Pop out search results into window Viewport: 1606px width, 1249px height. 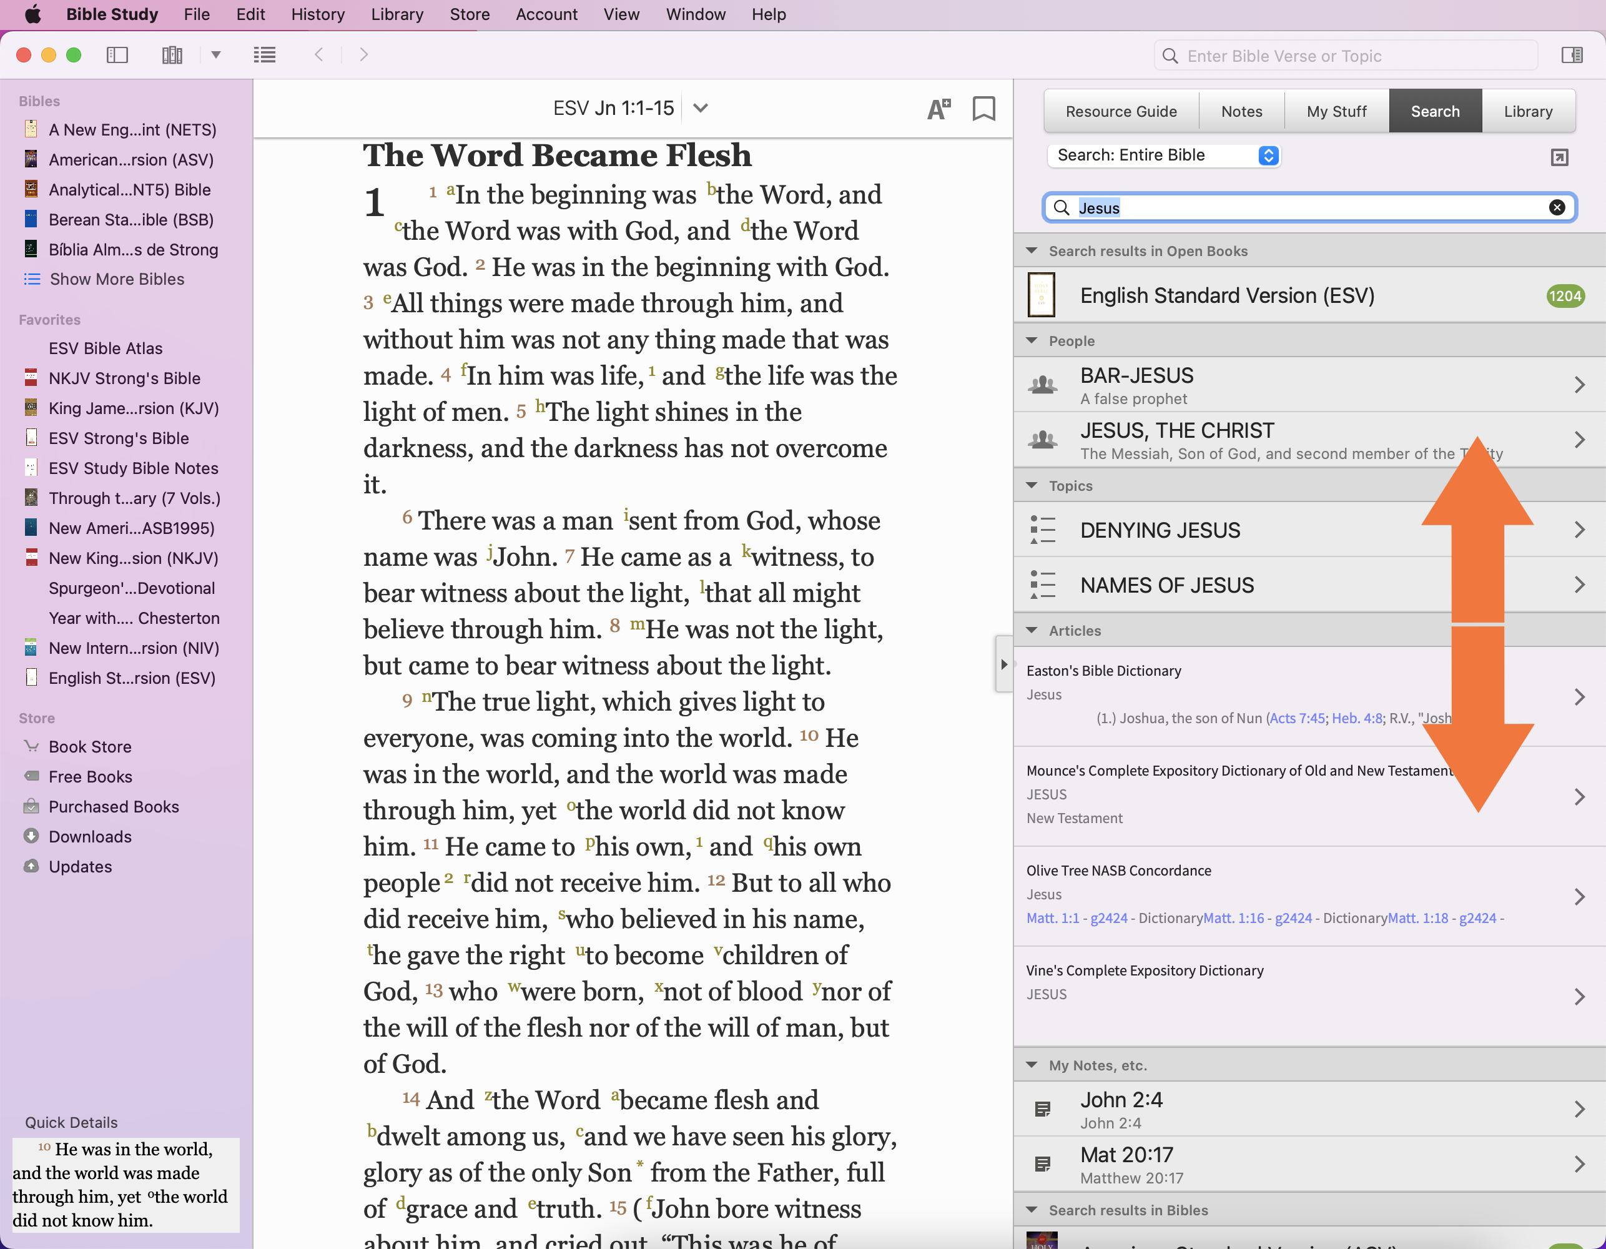click(1559, 157)
